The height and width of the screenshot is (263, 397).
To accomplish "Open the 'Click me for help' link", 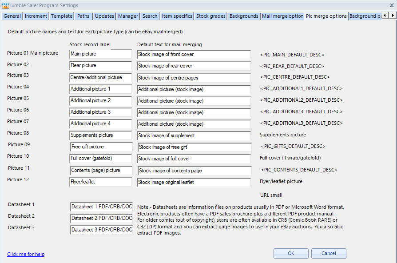I will click(26, 254).
